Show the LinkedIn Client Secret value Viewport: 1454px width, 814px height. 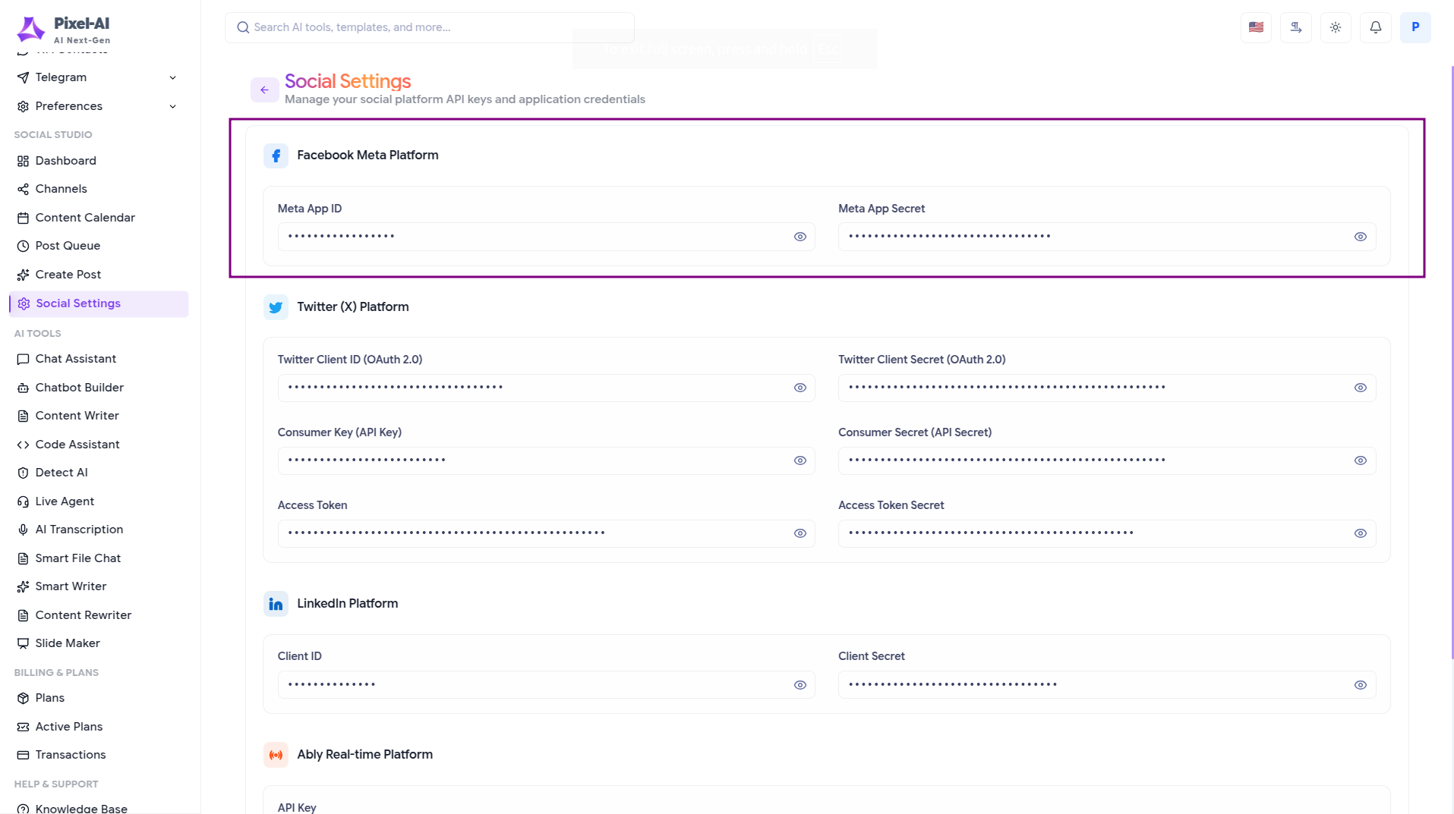point(1361,685)
